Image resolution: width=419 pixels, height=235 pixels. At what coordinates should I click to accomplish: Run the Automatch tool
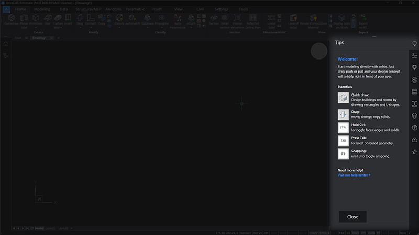[133, 20]
